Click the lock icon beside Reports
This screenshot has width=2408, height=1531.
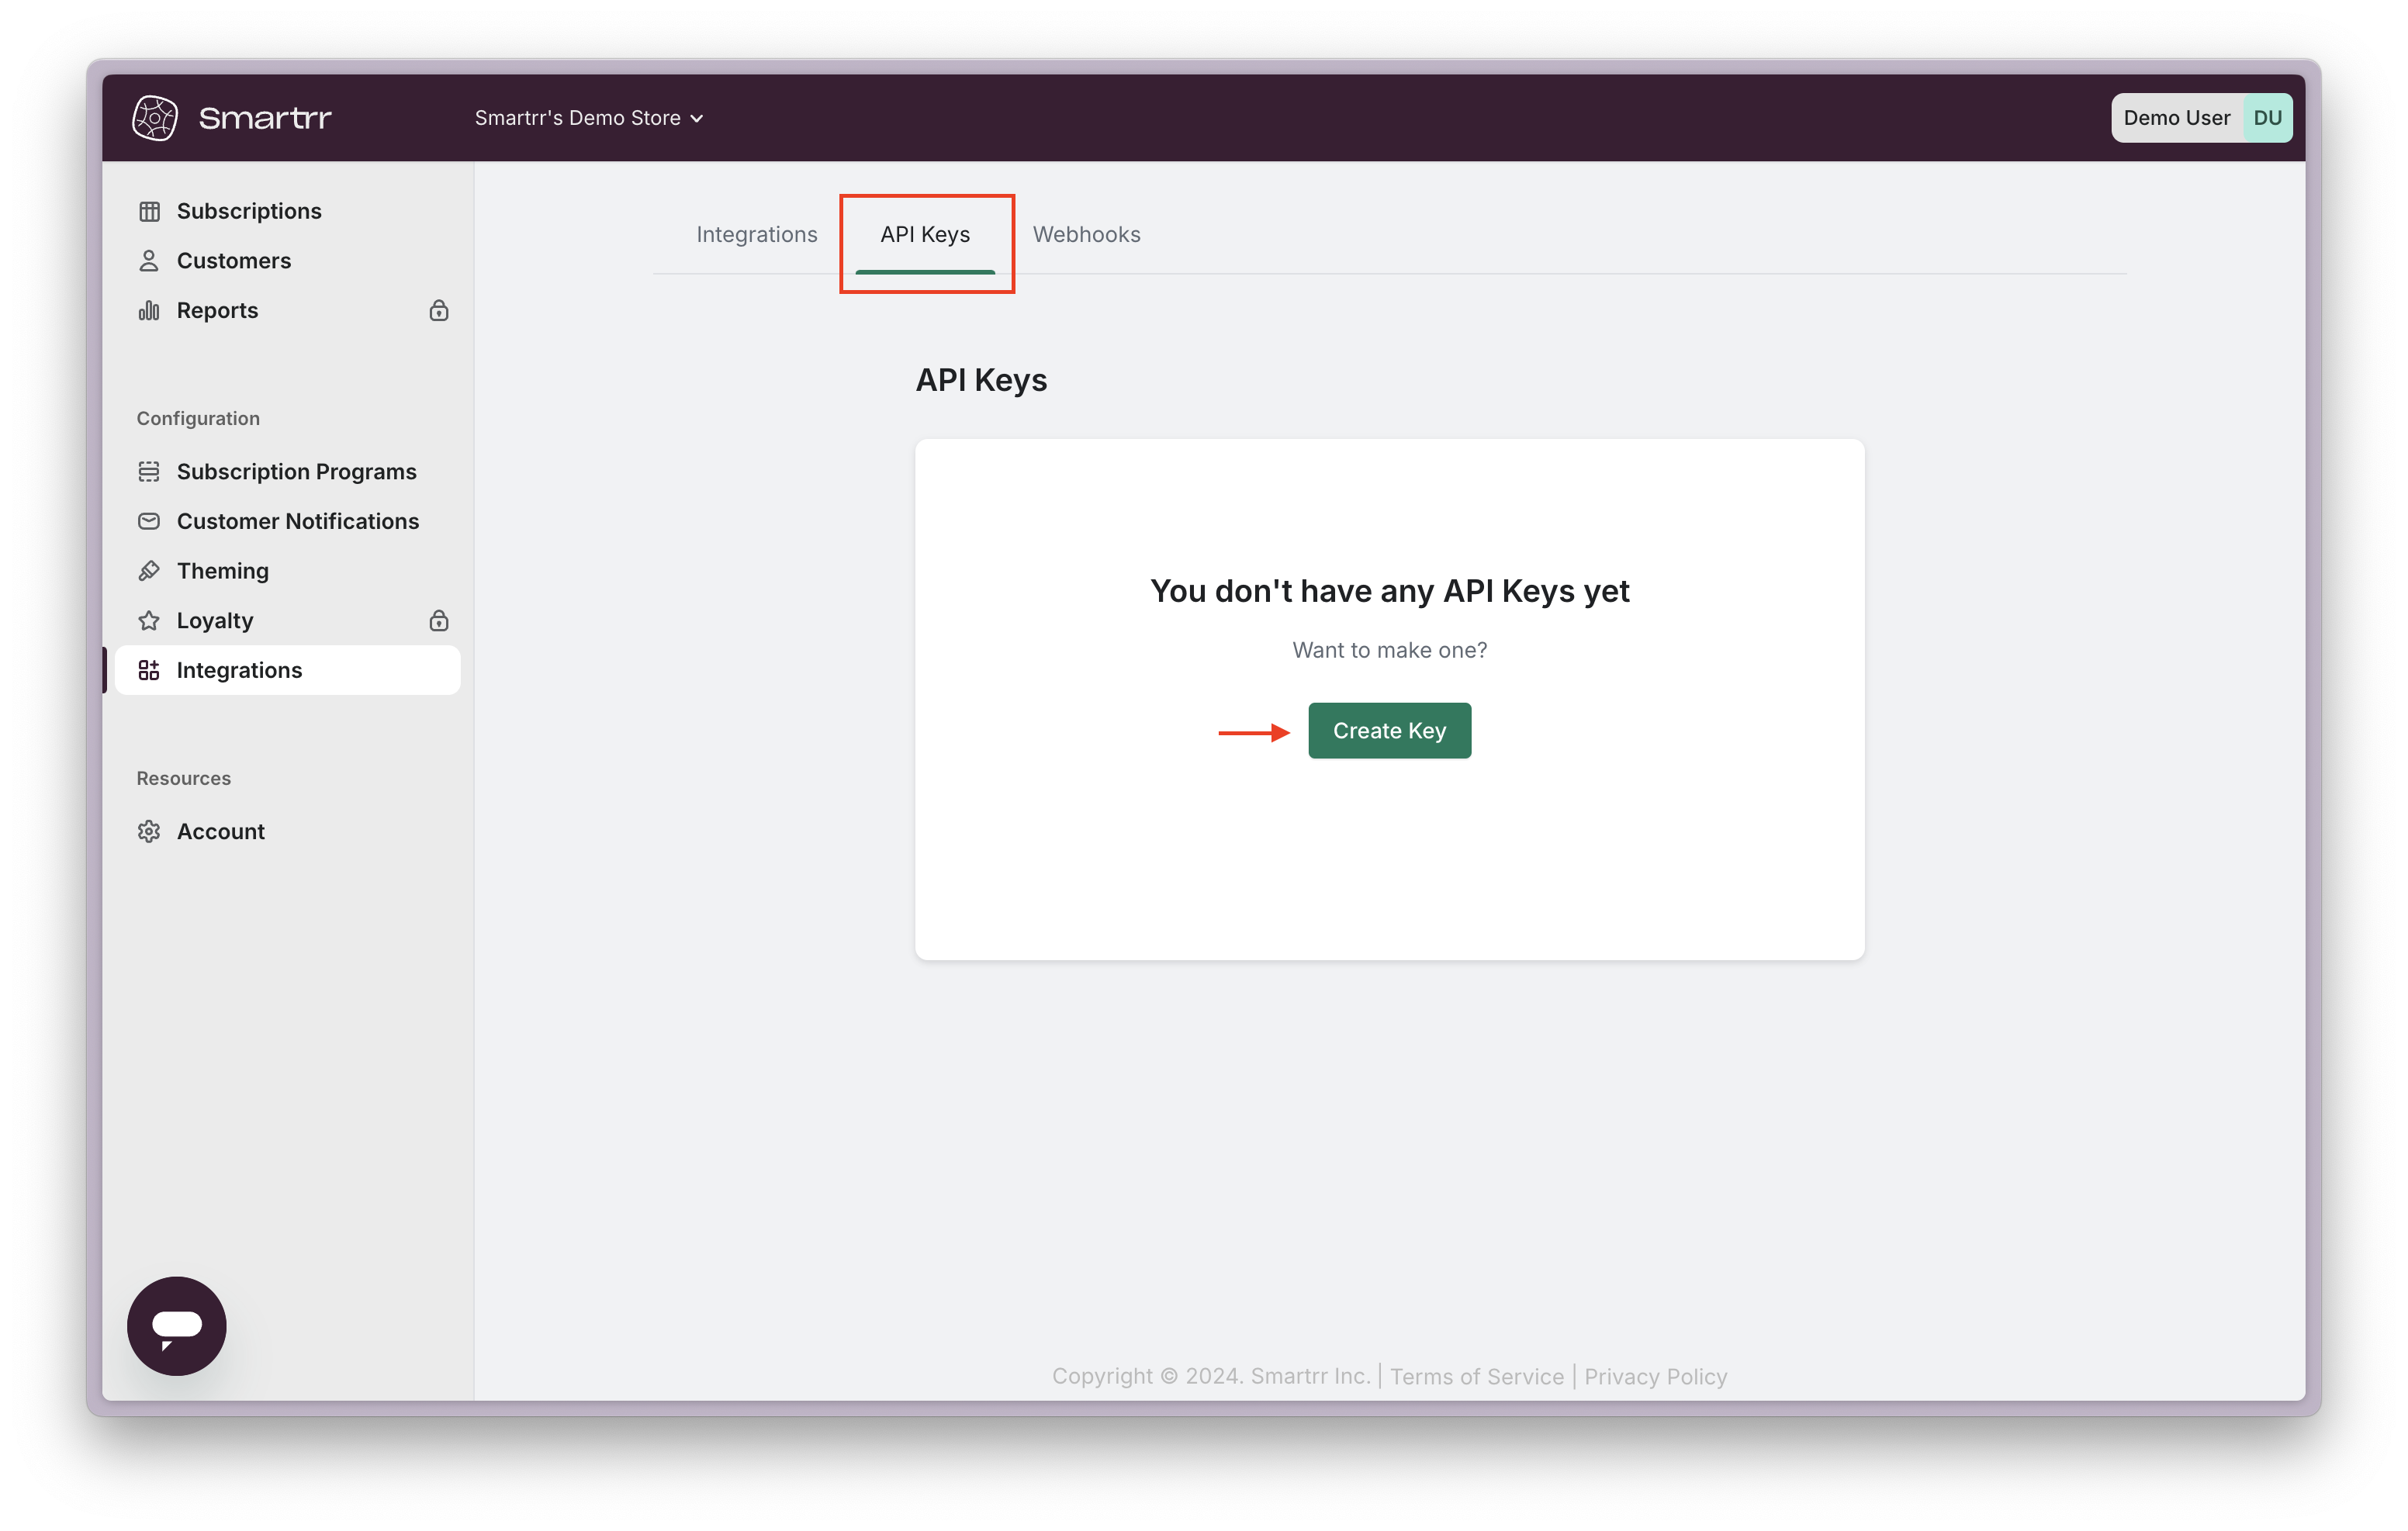click(x=438, y=311)
